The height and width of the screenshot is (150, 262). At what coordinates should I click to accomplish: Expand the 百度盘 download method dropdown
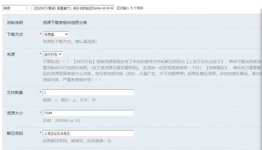pos(56,34)
